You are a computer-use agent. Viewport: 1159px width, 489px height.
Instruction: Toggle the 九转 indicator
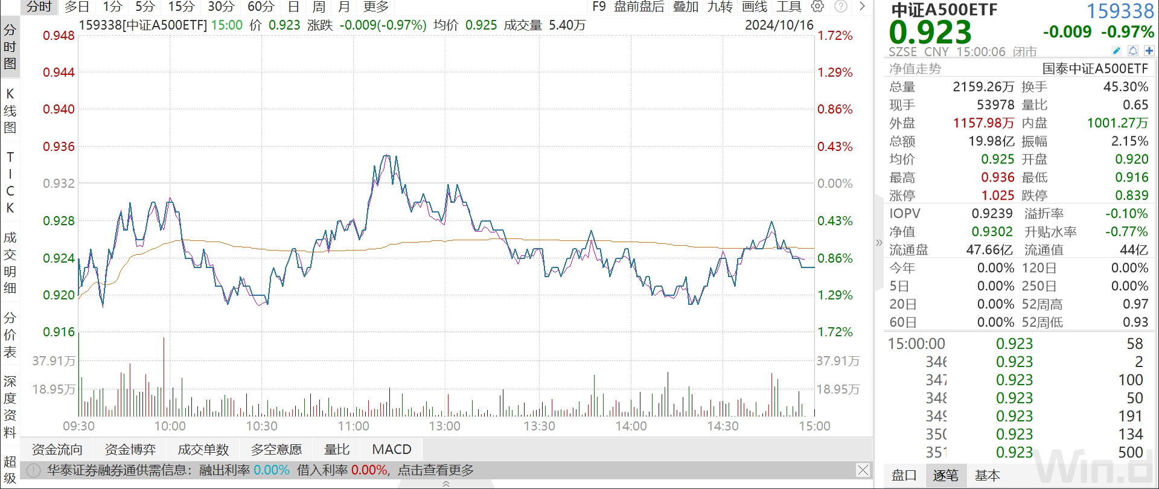pyautogui.click(x=720, y=7)
